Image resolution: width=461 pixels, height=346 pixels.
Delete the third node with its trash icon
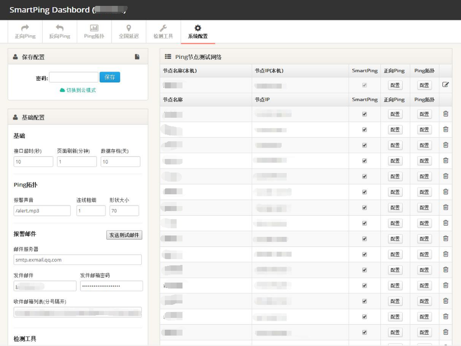(x=446, y=145)
